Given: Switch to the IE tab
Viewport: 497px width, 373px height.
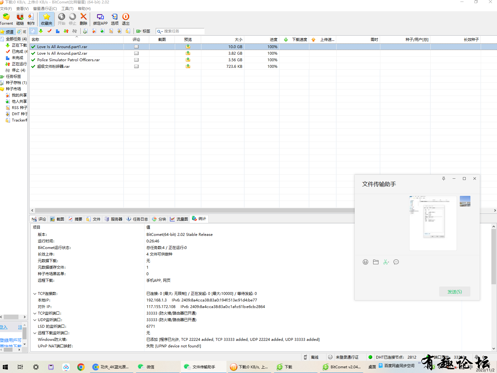Looking at the screenshot, I should [22, 32].
